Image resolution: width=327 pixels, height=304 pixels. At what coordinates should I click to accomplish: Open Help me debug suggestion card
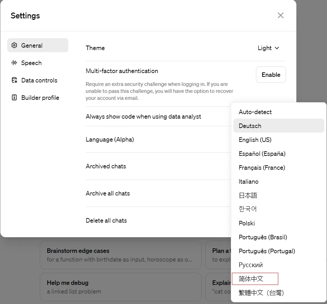[120, 287]
